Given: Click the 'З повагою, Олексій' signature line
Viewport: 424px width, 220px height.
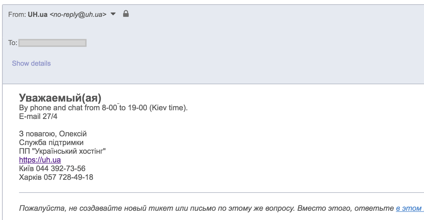Looking at the screenshot, I should (x=53, y=134).
